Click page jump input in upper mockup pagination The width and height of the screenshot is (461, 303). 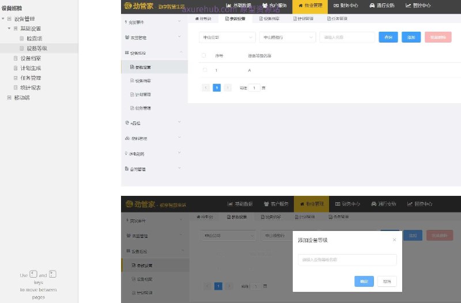point(254,88)
